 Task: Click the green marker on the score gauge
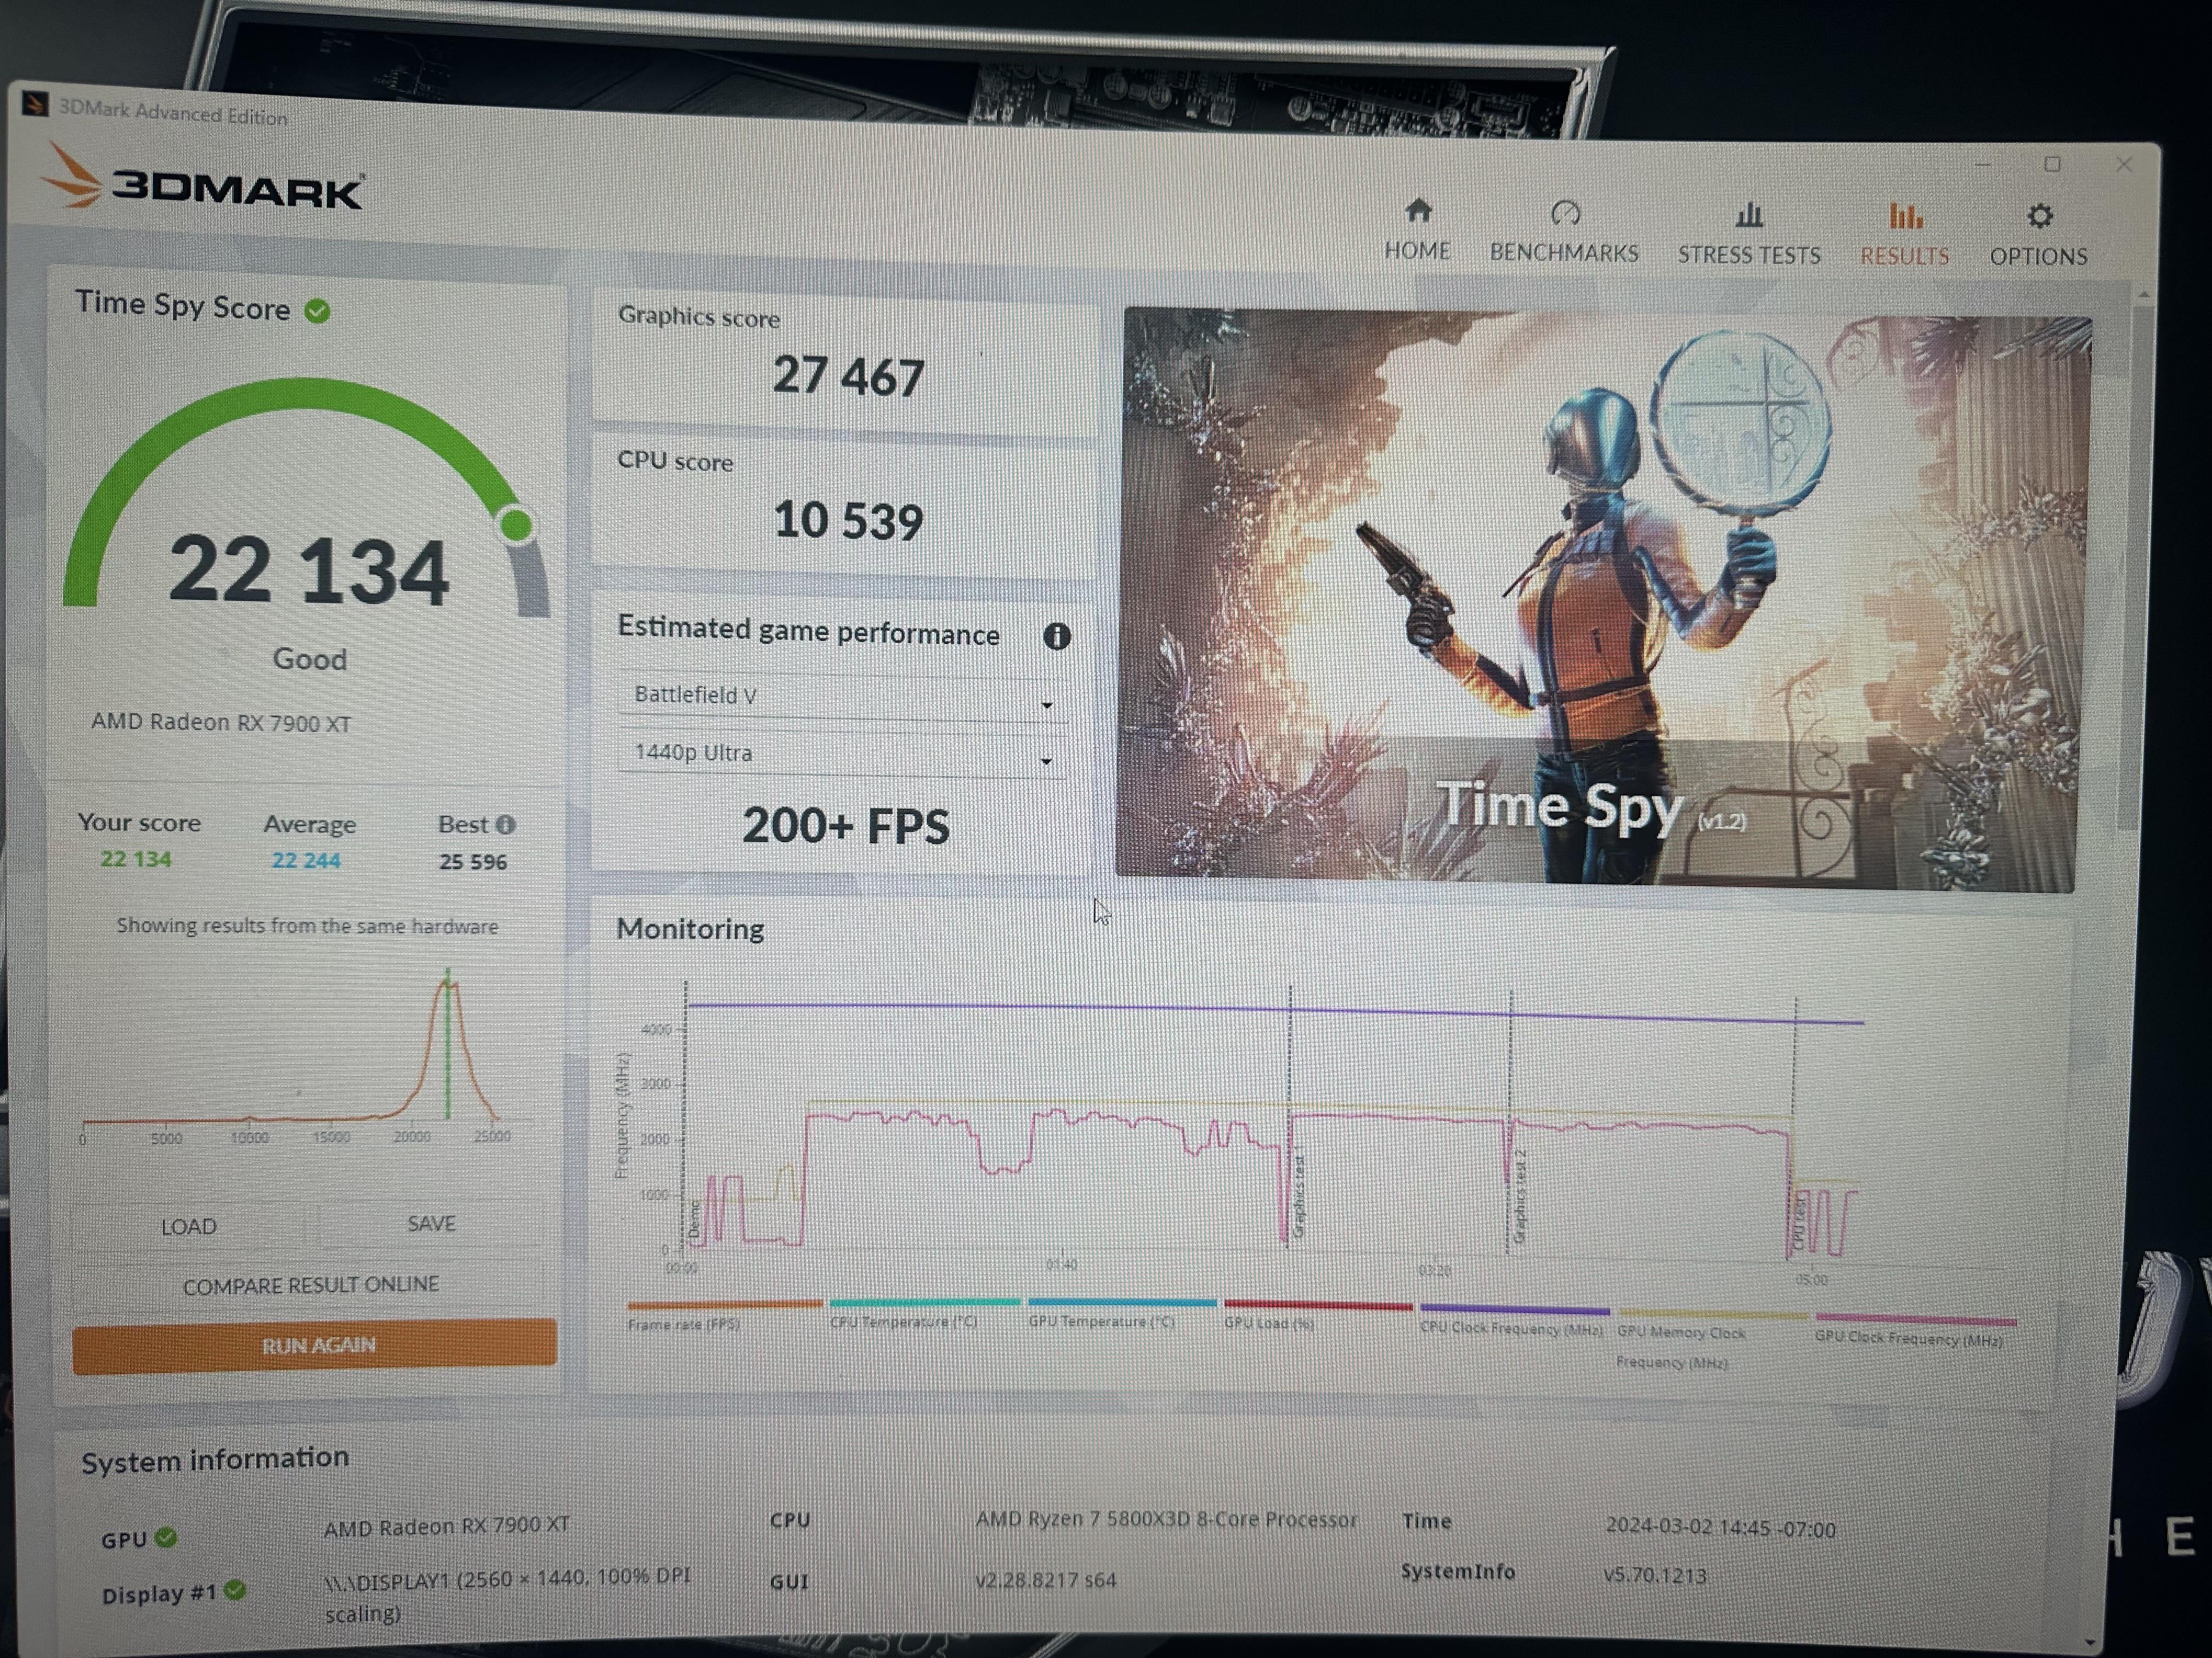[516, 524]
